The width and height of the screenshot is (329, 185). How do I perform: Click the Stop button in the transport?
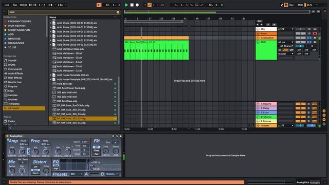pyautogui.click(x=132, y=5)
